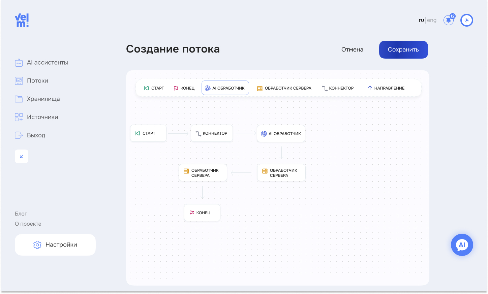Collapse the sidebar with arrow button
The image size is (488, 294).
tap(22, 156)
